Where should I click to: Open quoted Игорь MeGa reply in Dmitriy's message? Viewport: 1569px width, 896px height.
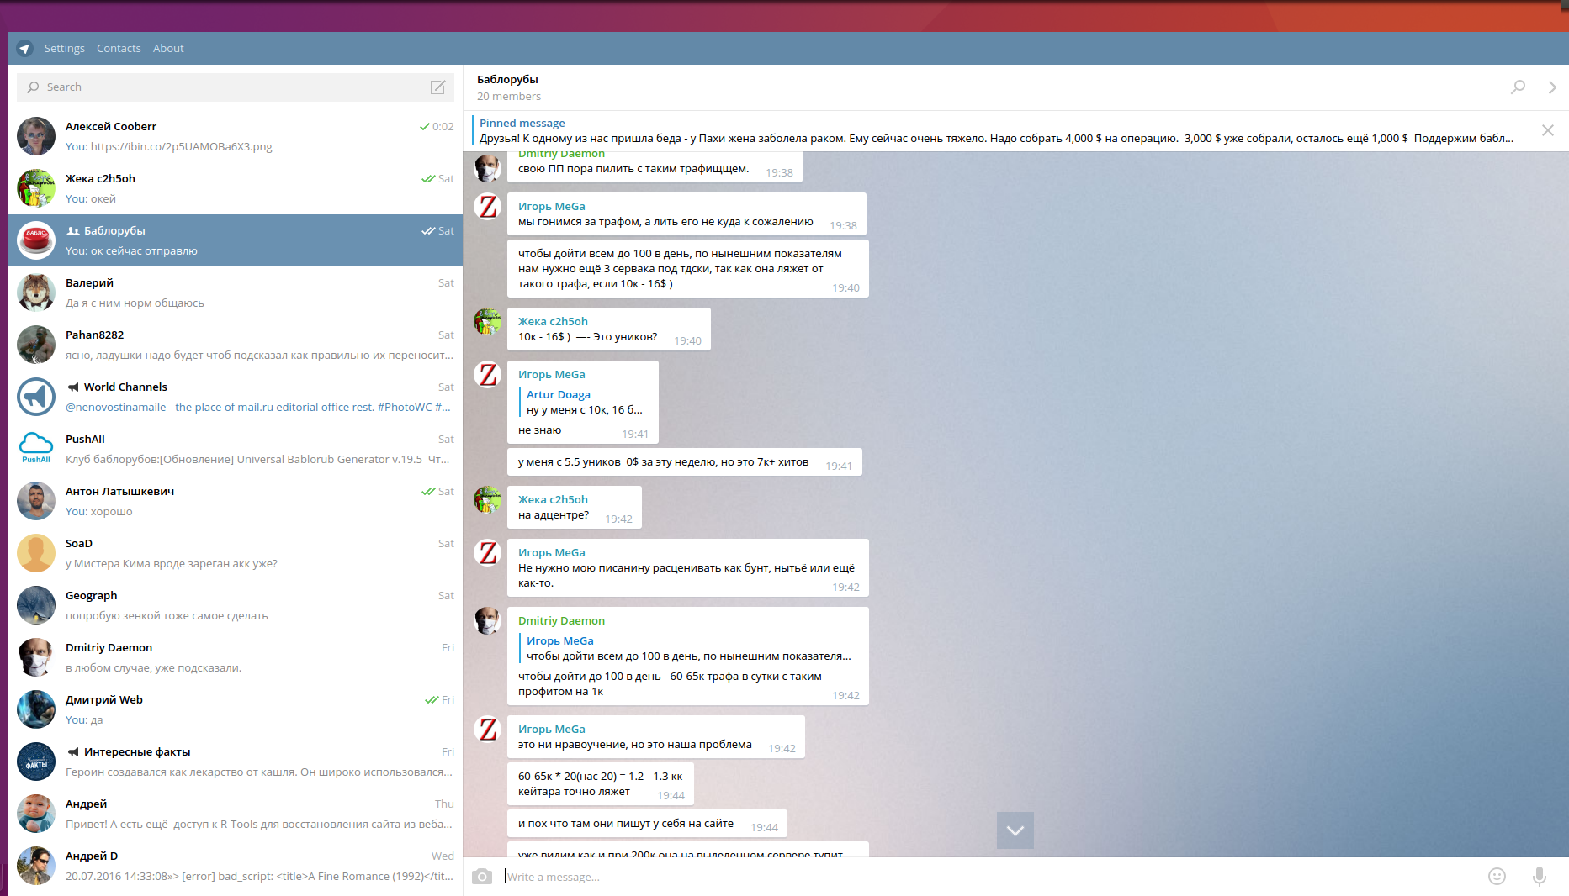point(686,648)
